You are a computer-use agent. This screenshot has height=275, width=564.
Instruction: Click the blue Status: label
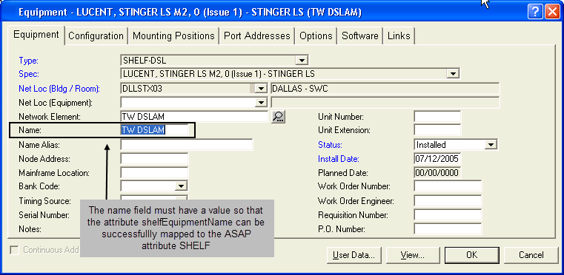pyautogui.click(x=330, y=145)
